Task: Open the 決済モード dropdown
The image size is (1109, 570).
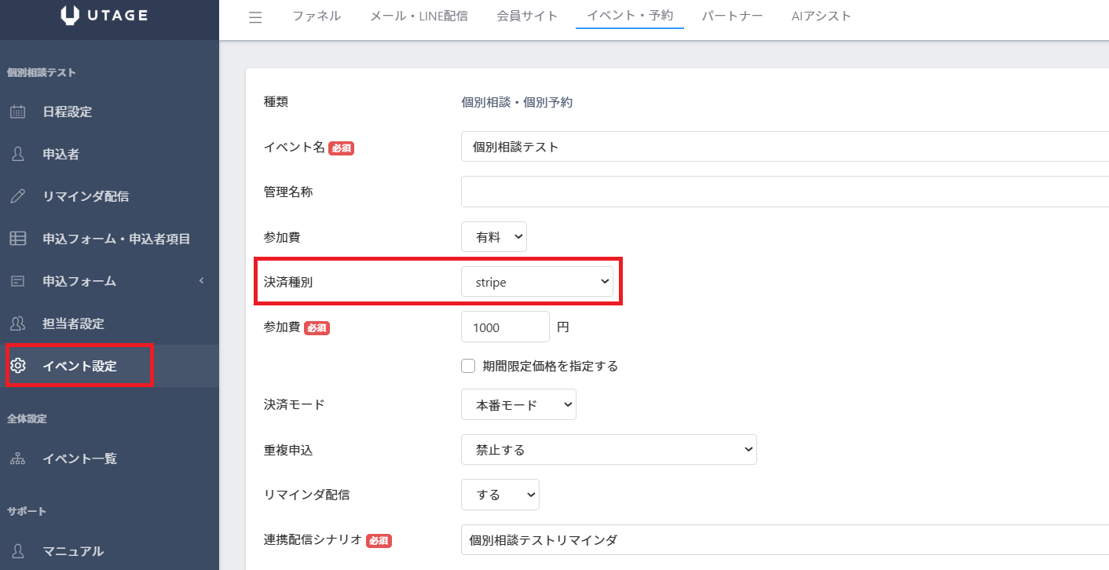Action: point(518,405)
